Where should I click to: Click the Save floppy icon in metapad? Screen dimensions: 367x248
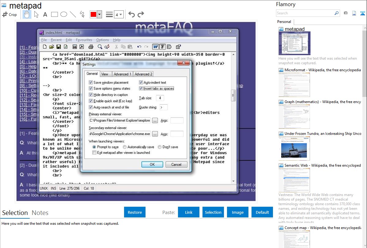(59, 47)
